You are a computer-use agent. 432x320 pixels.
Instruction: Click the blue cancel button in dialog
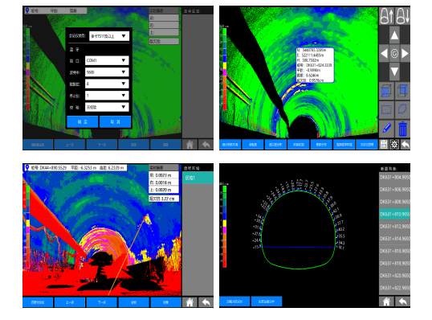tap(115, 121)
